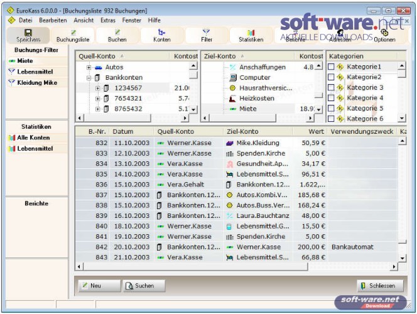This screenshot has width=417, height=314.
Task: Open the Extras menu
Action: pyautogui.click(x=108, y=20)
